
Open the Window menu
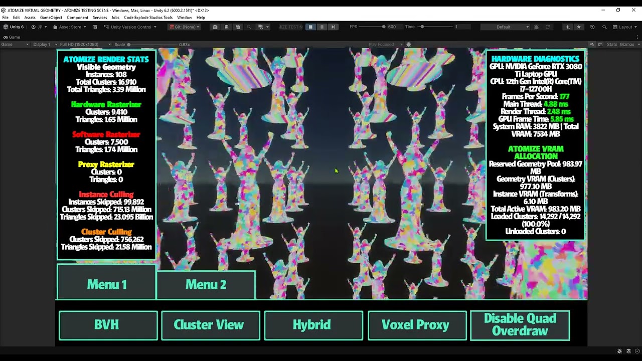coord(184,18)
